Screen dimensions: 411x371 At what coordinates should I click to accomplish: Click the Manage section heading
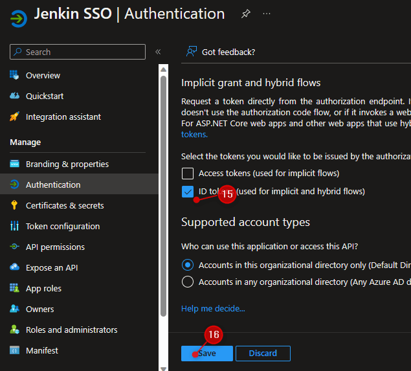[x=25, y=142]
